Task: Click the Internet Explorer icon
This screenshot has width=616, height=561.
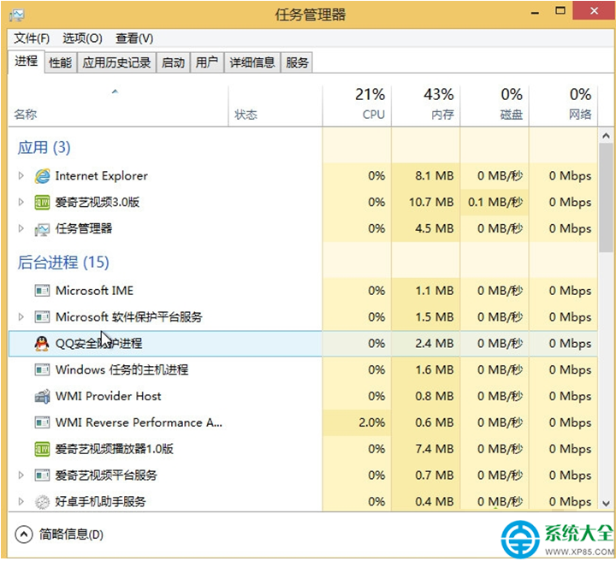Action: pyautogui.click(x=43, y=176)
